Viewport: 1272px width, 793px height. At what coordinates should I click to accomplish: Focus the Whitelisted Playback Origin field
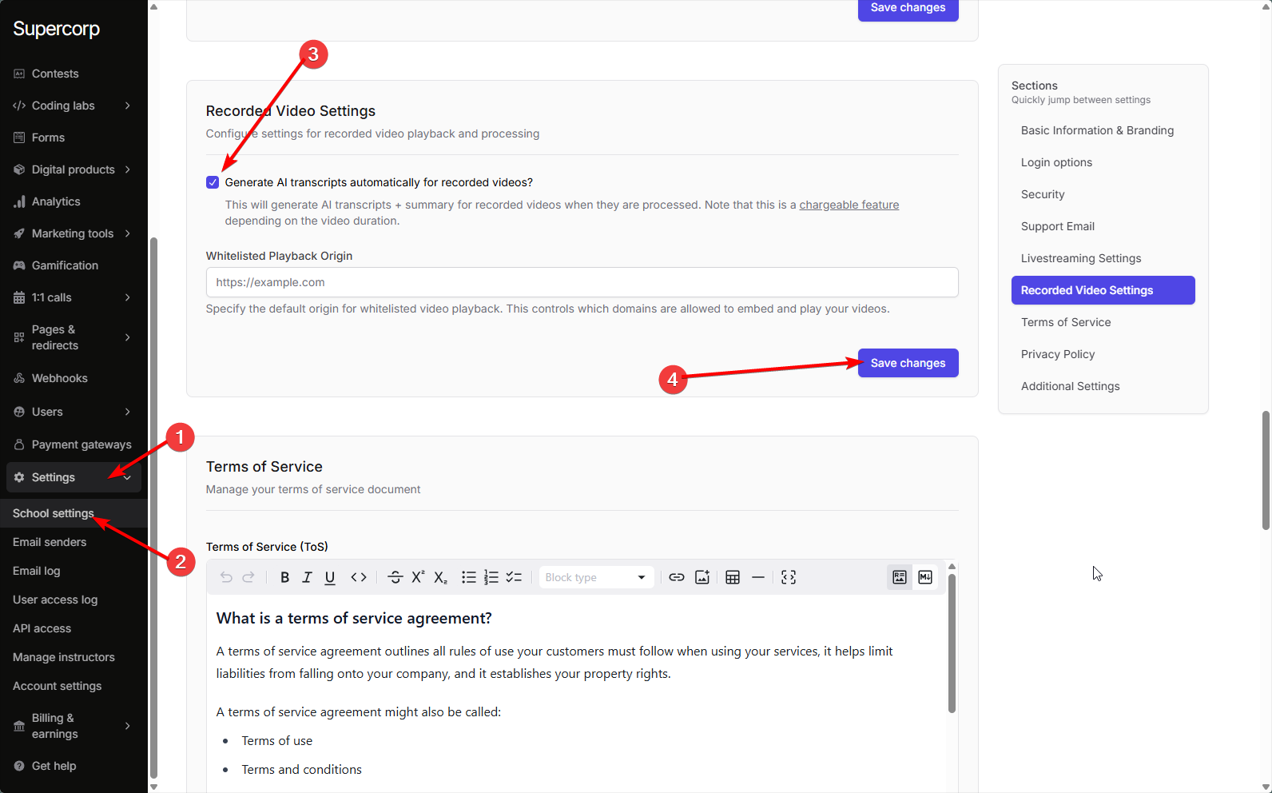click(x=582, y=282)
